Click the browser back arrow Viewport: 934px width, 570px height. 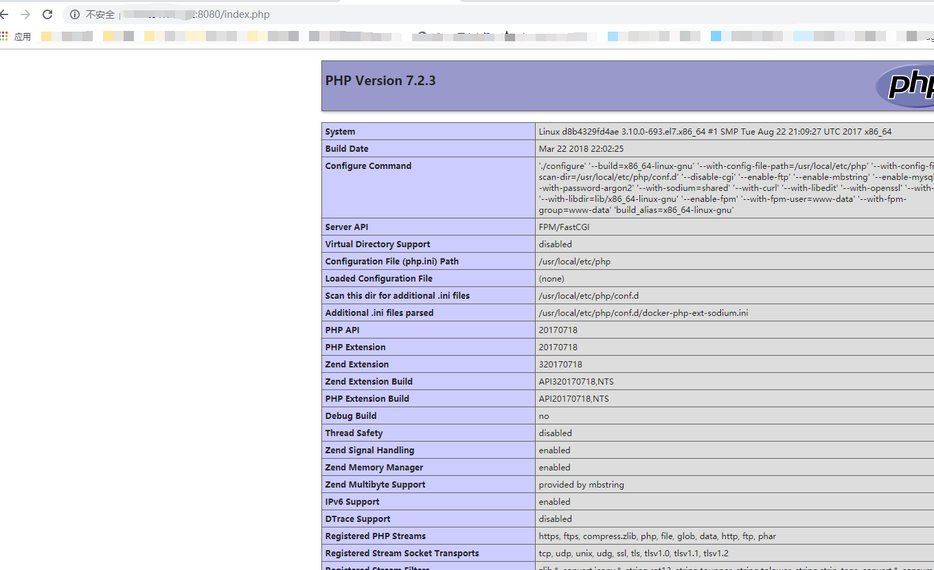click(x=3, y=14)
